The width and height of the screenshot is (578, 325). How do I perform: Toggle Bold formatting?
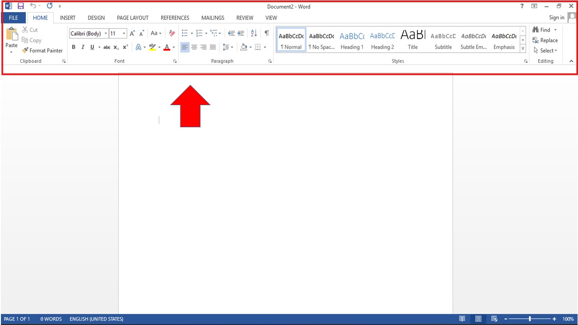coord(74,47)
